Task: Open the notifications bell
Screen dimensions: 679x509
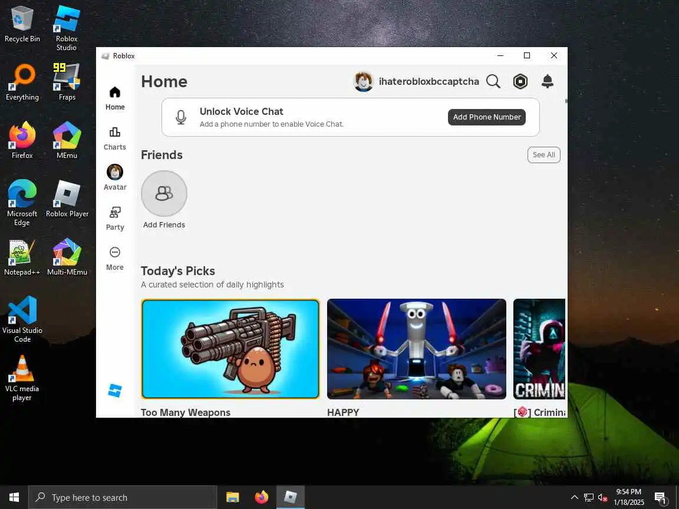Action: 548,81
